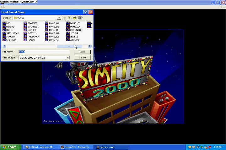
Task: Switch to SimCity 2000 taskbar item
Action: coord(111,147)
